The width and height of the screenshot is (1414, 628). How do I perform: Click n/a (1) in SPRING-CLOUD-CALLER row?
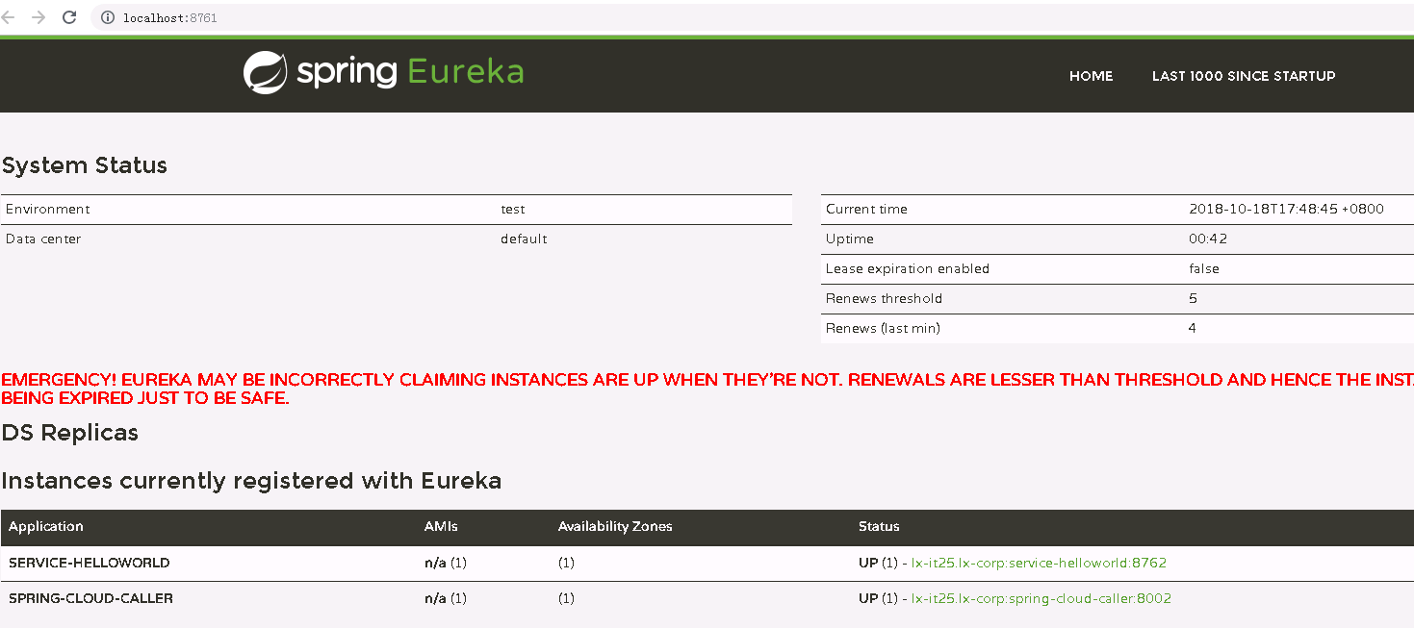pyautogui.click(x=446, y=598)
